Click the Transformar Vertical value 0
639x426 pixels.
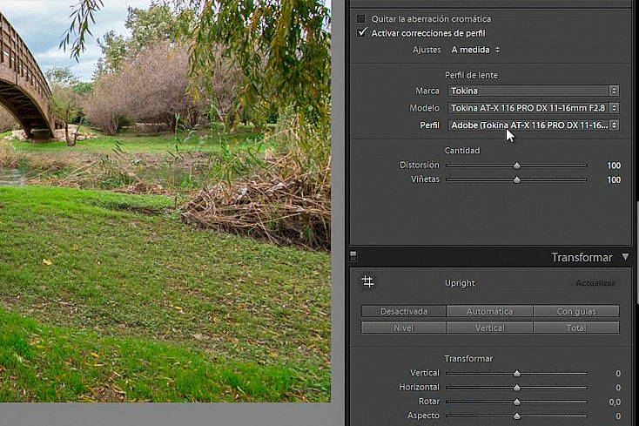tap(618, 374)
